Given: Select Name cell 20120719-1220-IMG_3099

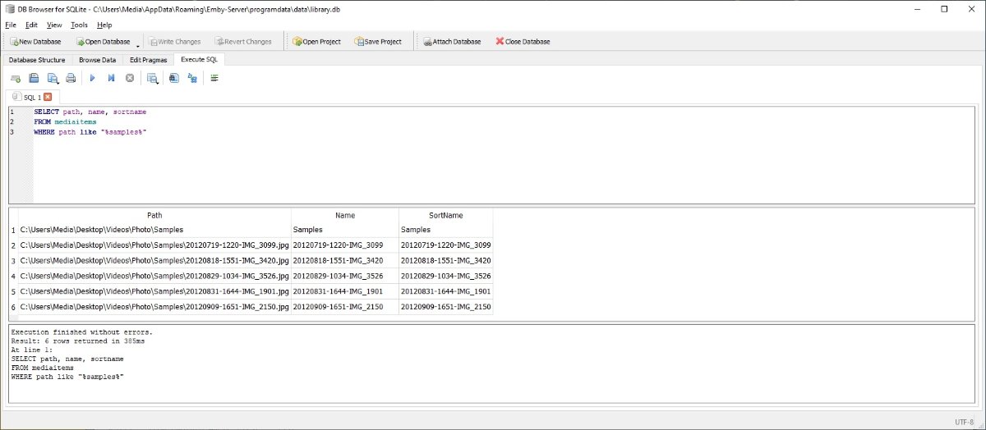Looking at the screenshot, I should pyautogui.click(x=345, y=245).
